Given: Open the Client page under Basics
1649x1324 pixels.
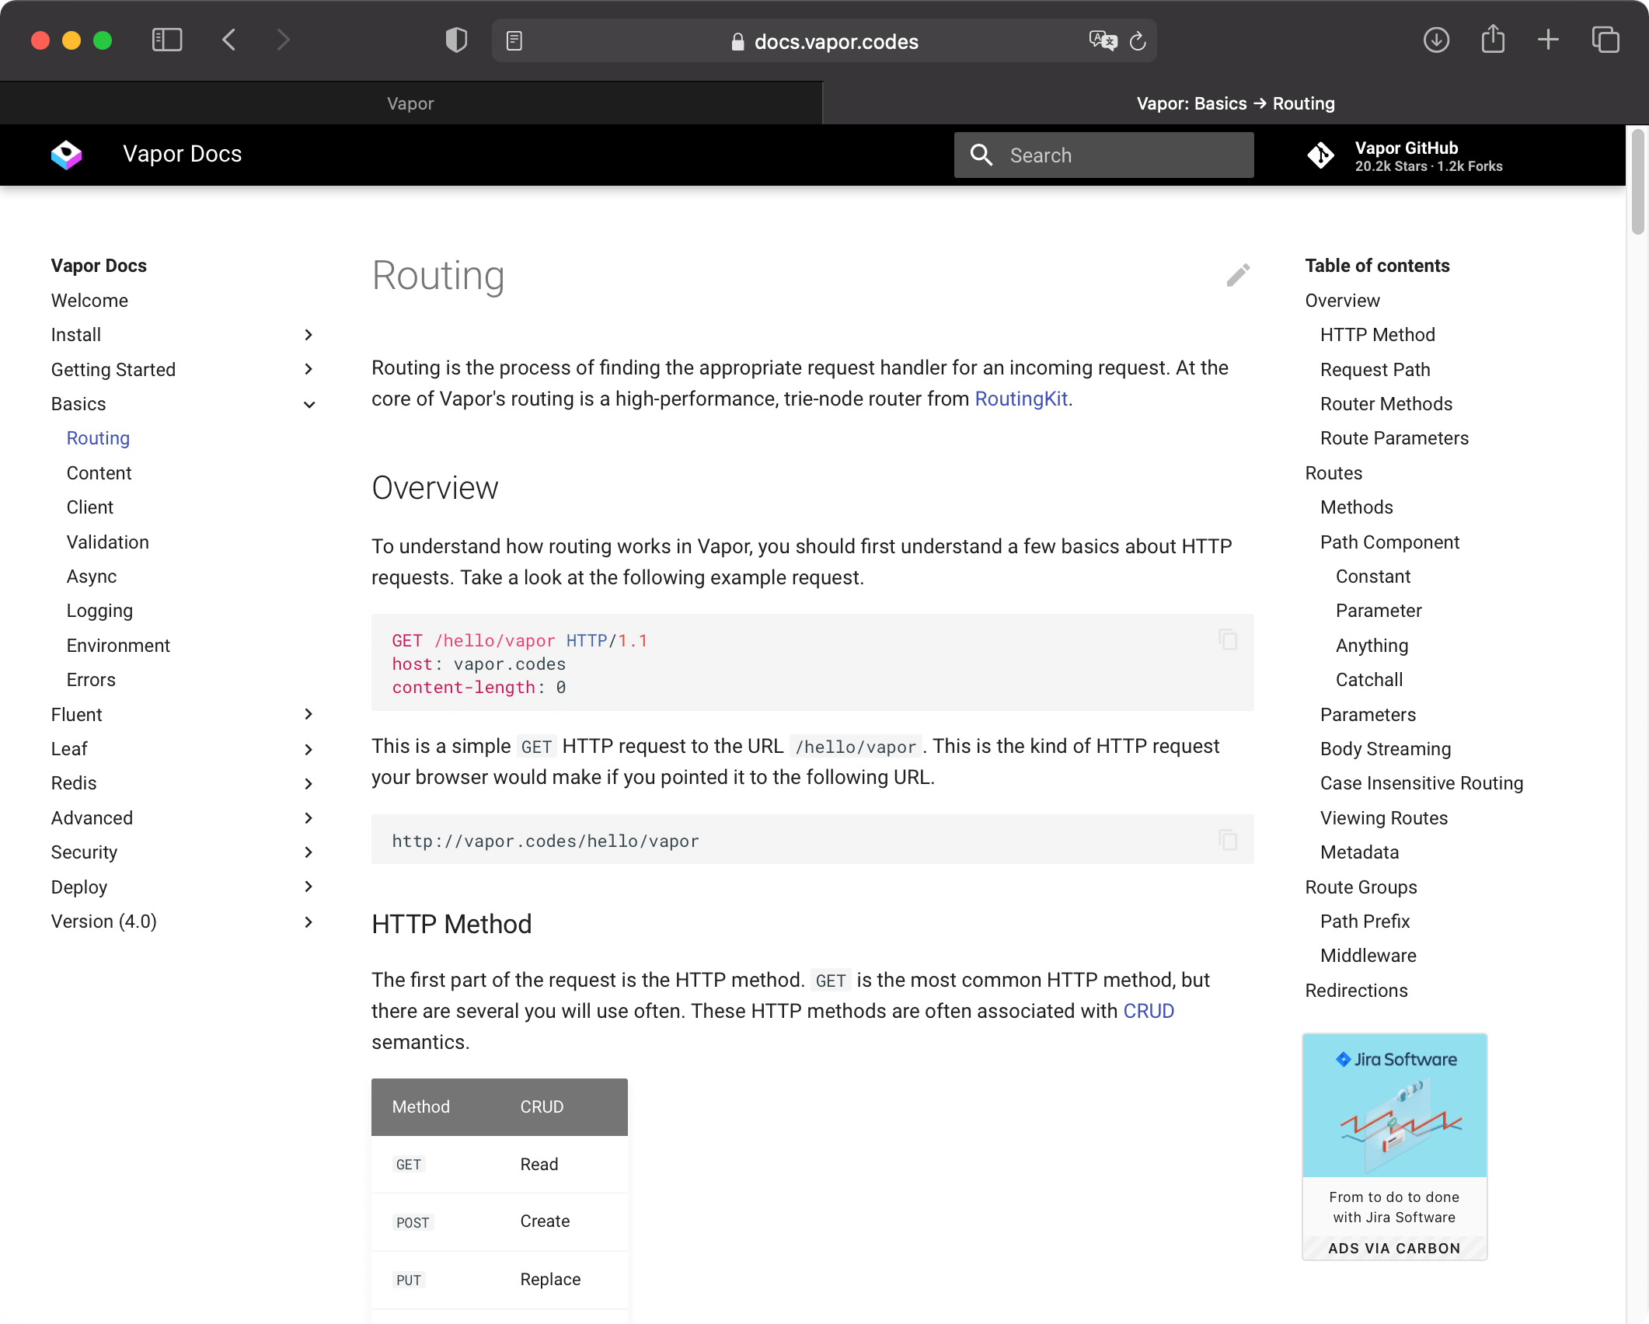Looking at the screenshot, I should coord(90,507).
